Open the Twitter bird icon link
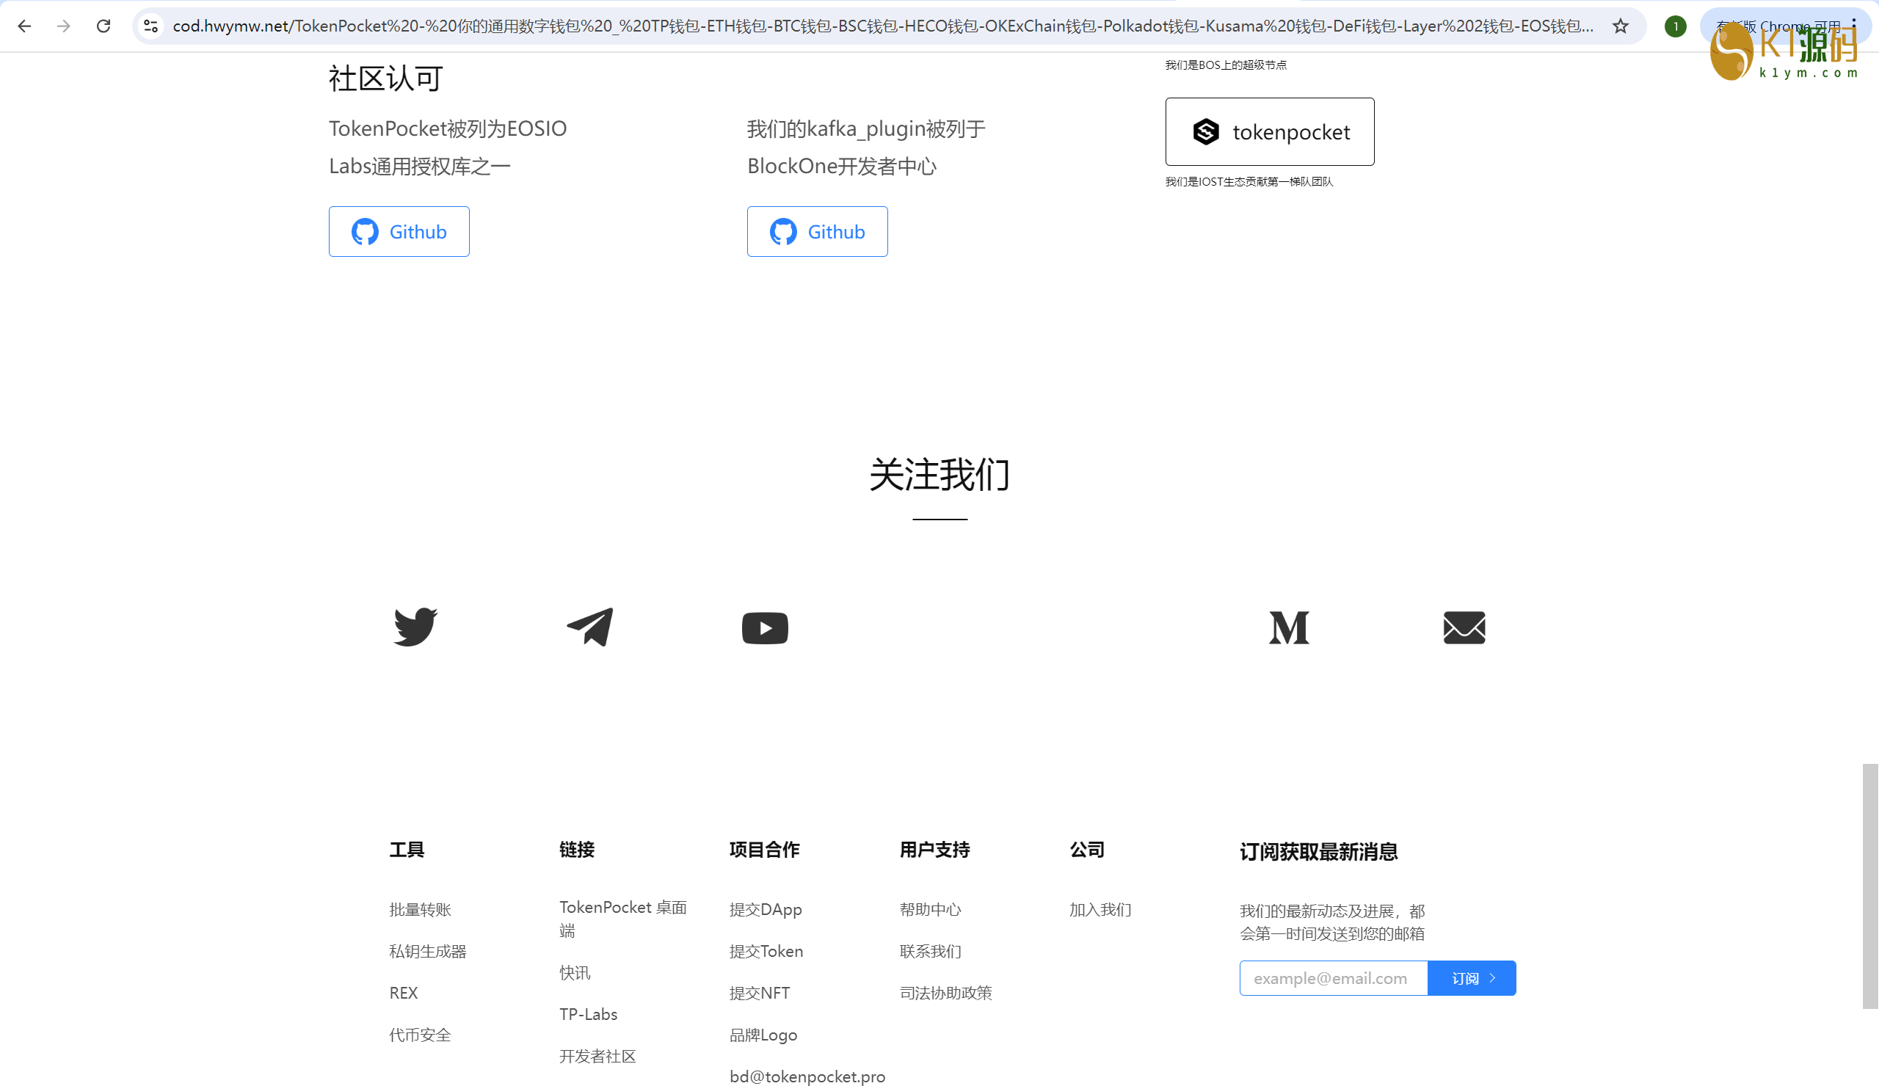The height and width of the screenshot is (1086, 1879). [x=415, y=627]
